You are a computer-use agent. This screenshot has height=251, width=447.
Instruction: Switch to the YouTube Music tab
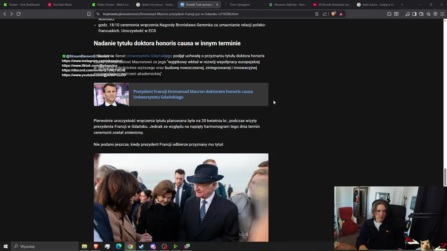tap(66, 5)
